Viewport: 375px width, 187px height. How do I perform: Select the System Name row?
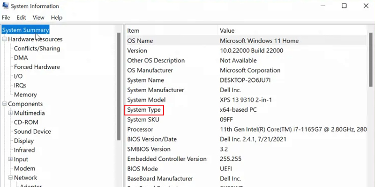pyautogui.click(x=246, y=80)
